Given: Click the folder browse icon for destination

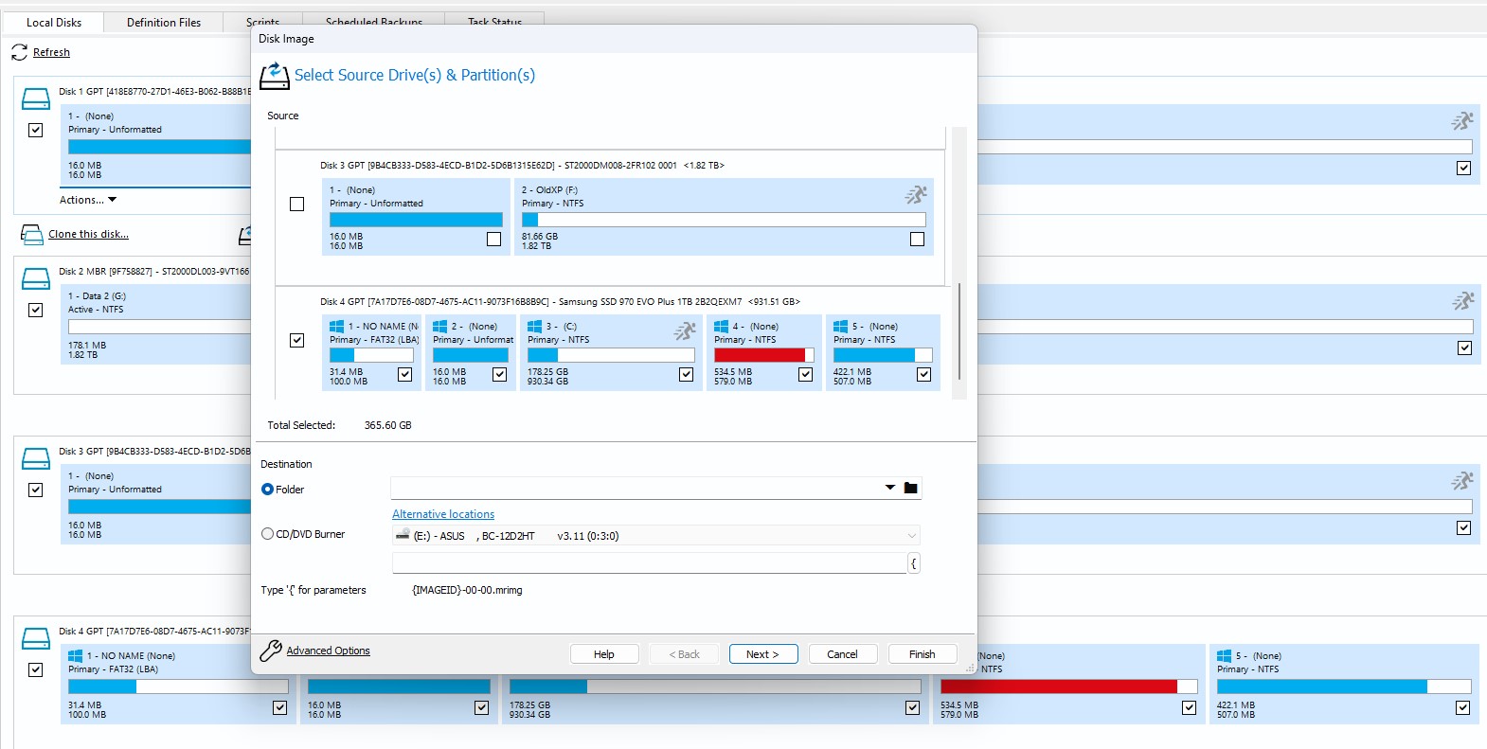Looking at the screenshot, I should (x=910, y=489).
